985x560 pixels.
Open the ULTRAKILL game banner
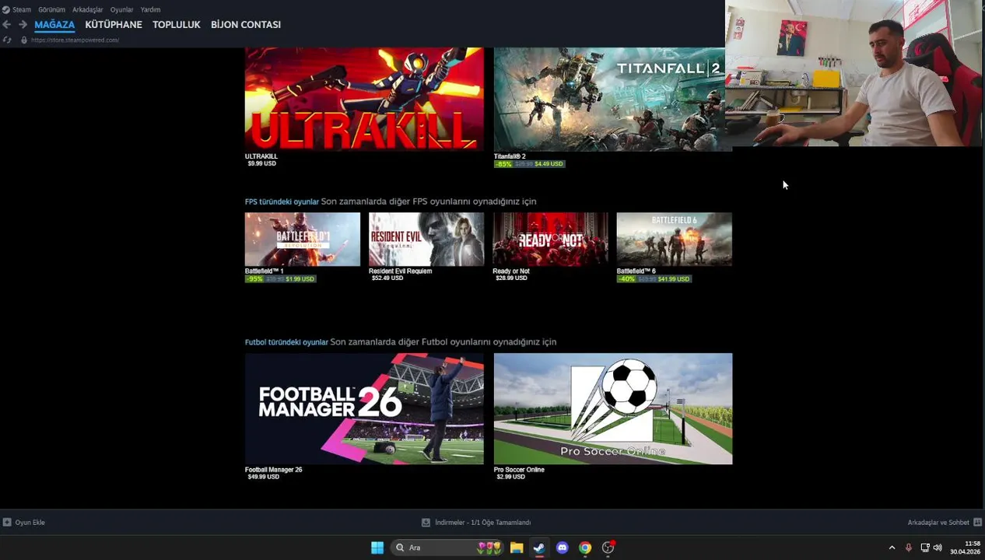[364, 99]
